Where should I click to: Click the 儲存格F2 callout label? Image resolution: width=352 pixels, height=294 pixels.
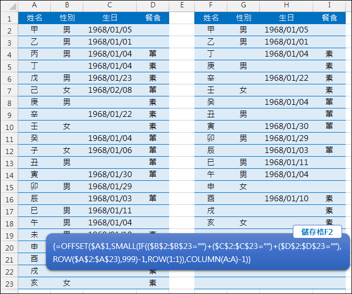tap(317, 232)
